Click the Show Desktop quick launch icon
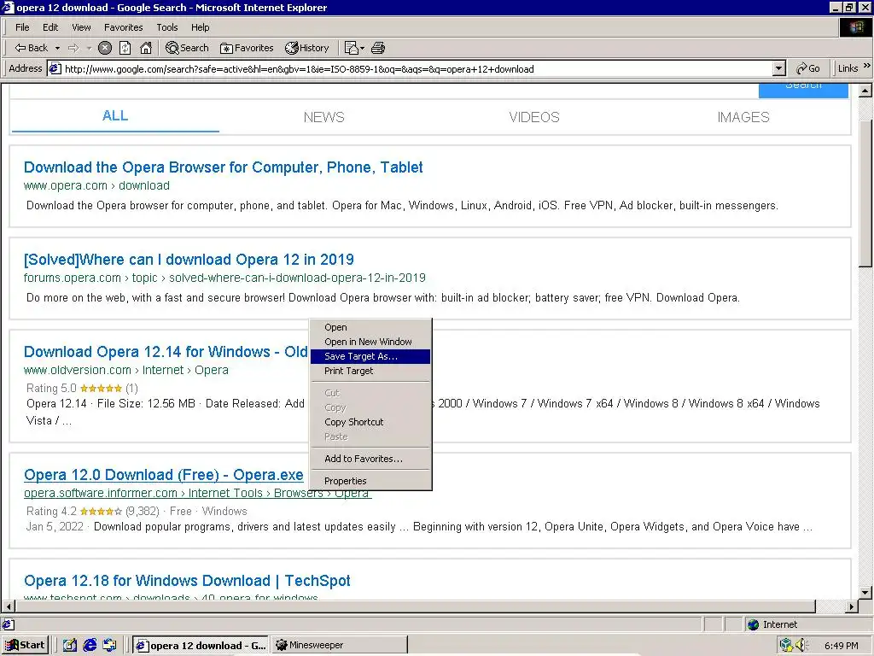The image size is (874, 656). [x=70, y=645]
